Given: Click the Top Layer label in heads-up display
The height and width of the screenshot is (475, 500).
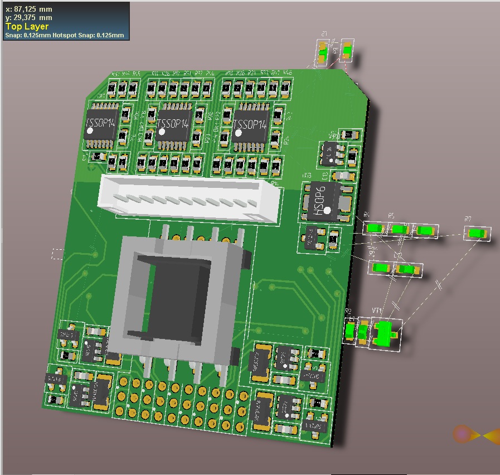Looking at the screenshot, I should (x=27, y=26).
